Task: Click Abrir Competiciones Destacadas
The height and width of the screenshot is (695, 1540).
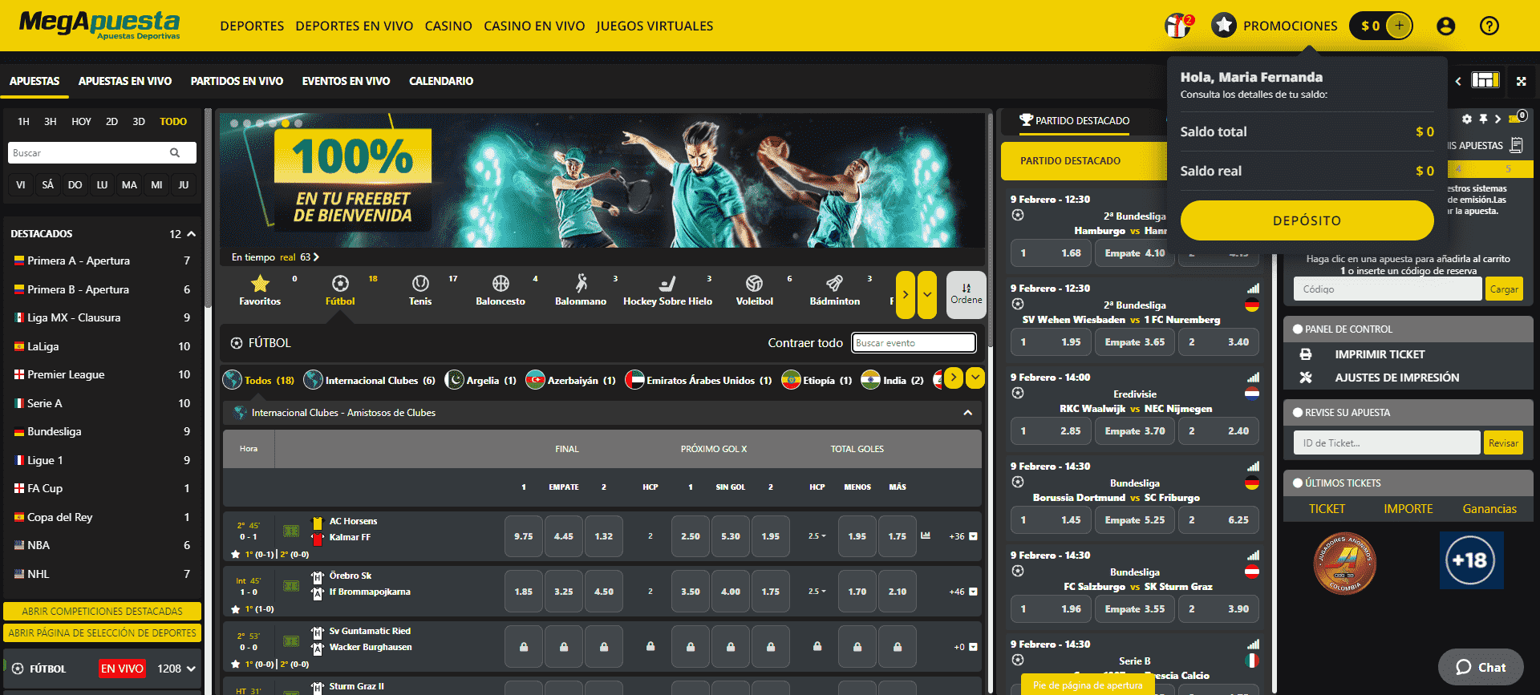Action: [102, 611]
